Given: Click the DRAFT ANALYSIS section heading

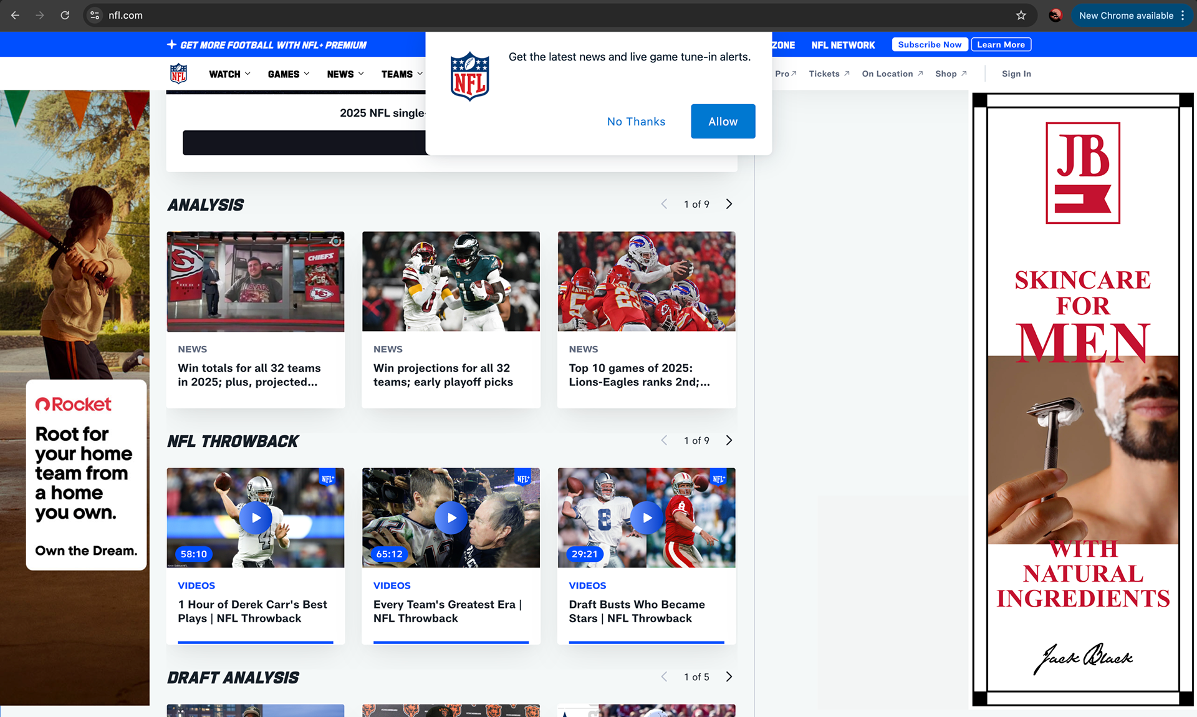Looking at the screenshot, I should pos(233,677).
